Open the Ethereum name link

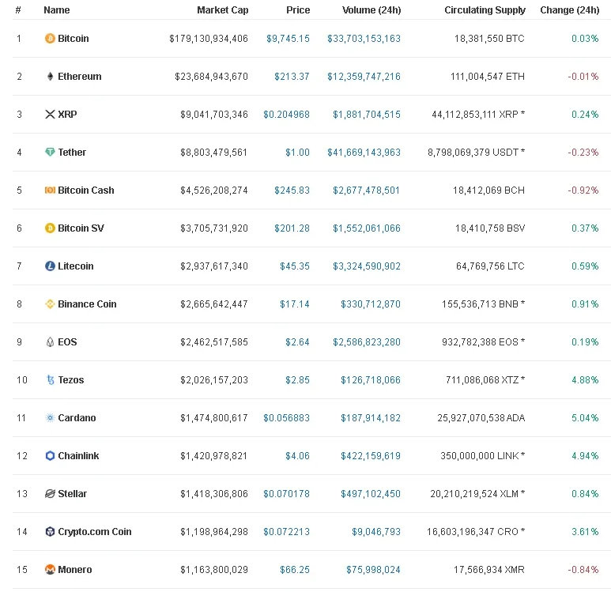click(x=80, y=77)
